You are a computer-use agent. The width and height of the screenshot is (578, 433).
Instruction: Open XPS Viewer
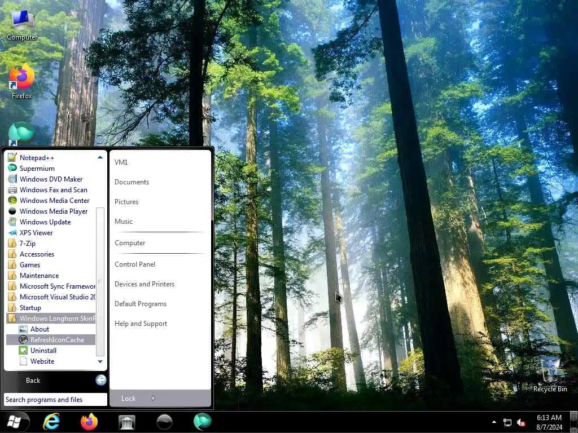[x=51, y=232]
